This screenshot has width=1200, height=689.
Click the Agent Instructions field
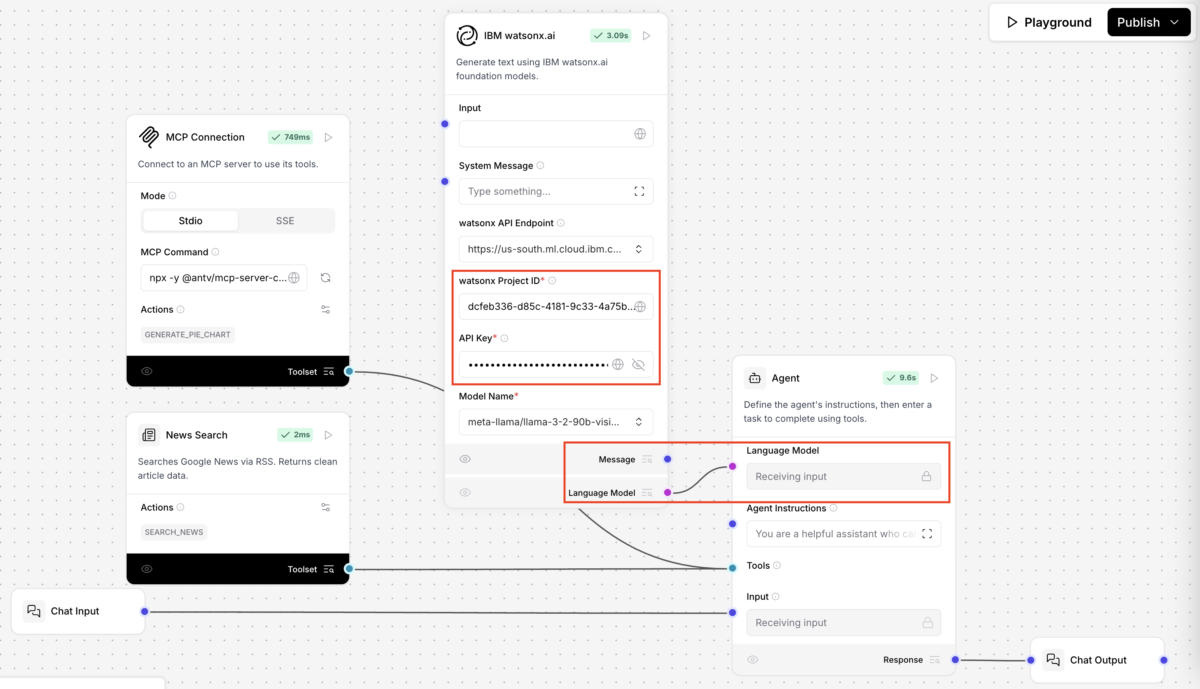[843, 534]
